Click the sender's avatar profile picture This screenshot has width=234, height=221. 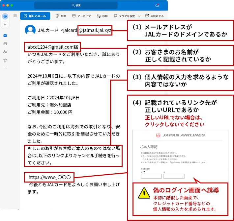coord(30,30)
